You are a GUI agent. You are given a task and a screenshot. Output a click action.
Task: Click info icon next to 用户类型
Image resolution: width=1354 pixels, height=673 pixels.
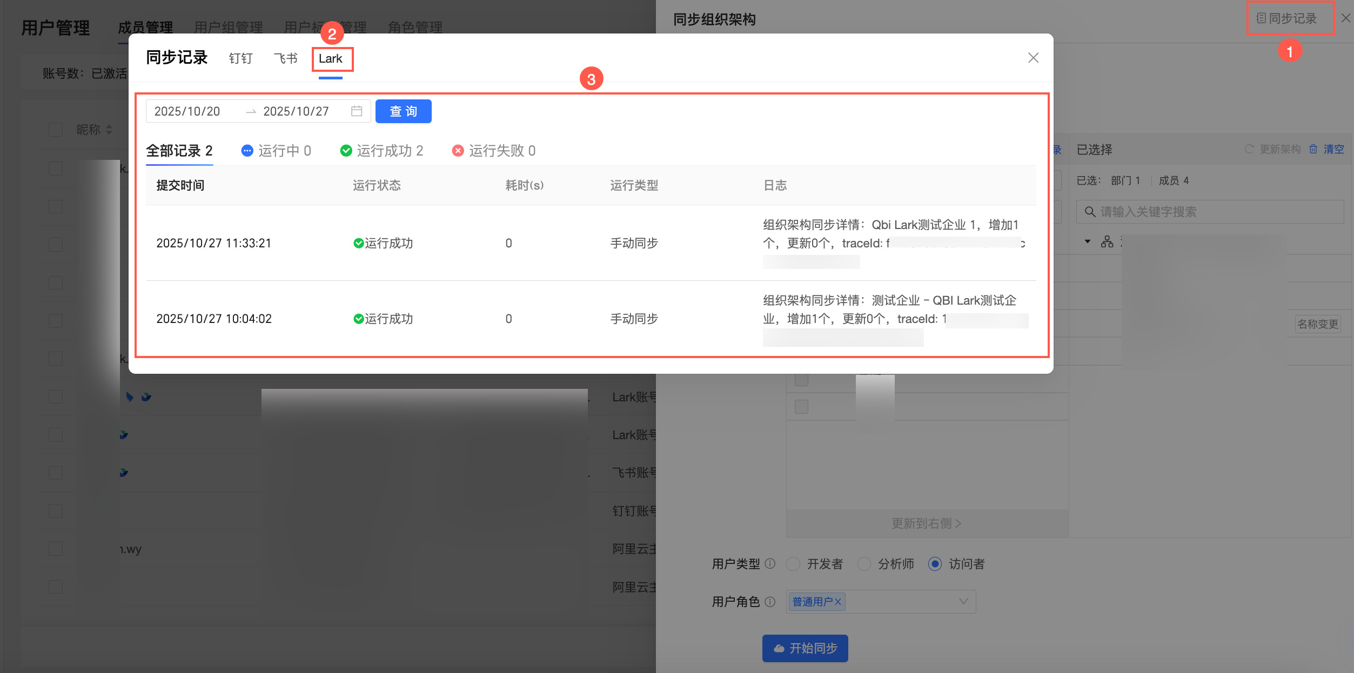point(770,564)
